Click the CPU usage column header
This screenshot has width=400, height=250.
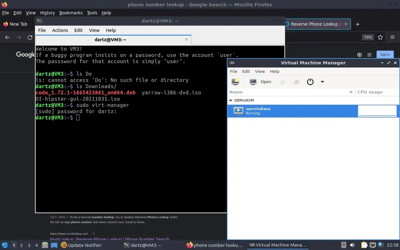click(377, 92)
